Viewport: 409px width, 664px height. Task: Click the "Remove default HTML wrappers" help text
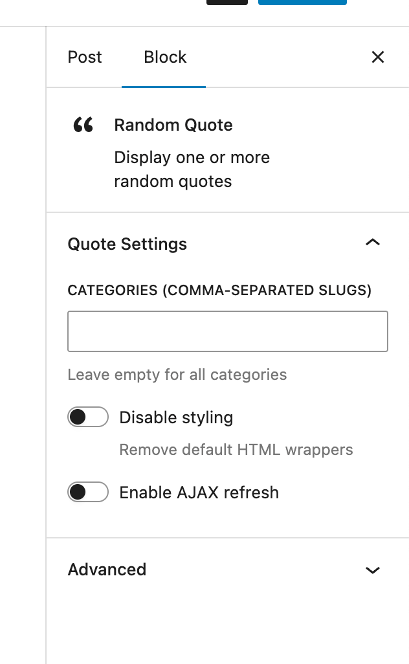click(236, 450)
